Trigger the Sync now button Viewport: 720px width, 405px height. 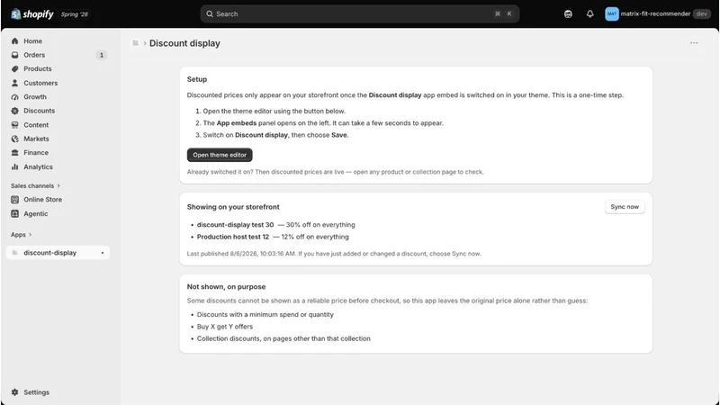point(625,207)
